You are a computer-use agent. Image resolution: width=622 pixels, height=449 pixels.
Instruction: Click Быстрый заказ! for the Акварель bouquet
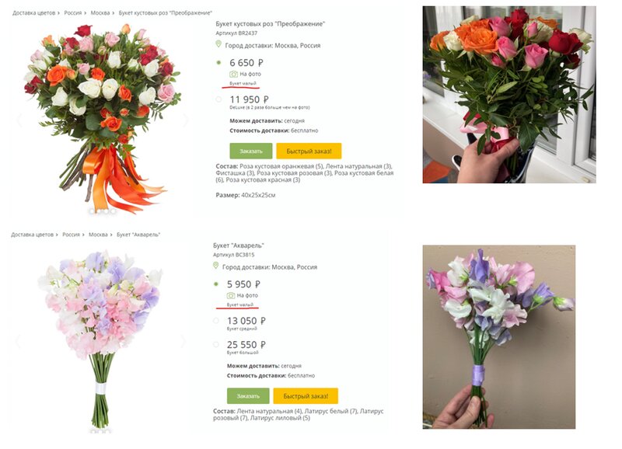pos(306,396)
